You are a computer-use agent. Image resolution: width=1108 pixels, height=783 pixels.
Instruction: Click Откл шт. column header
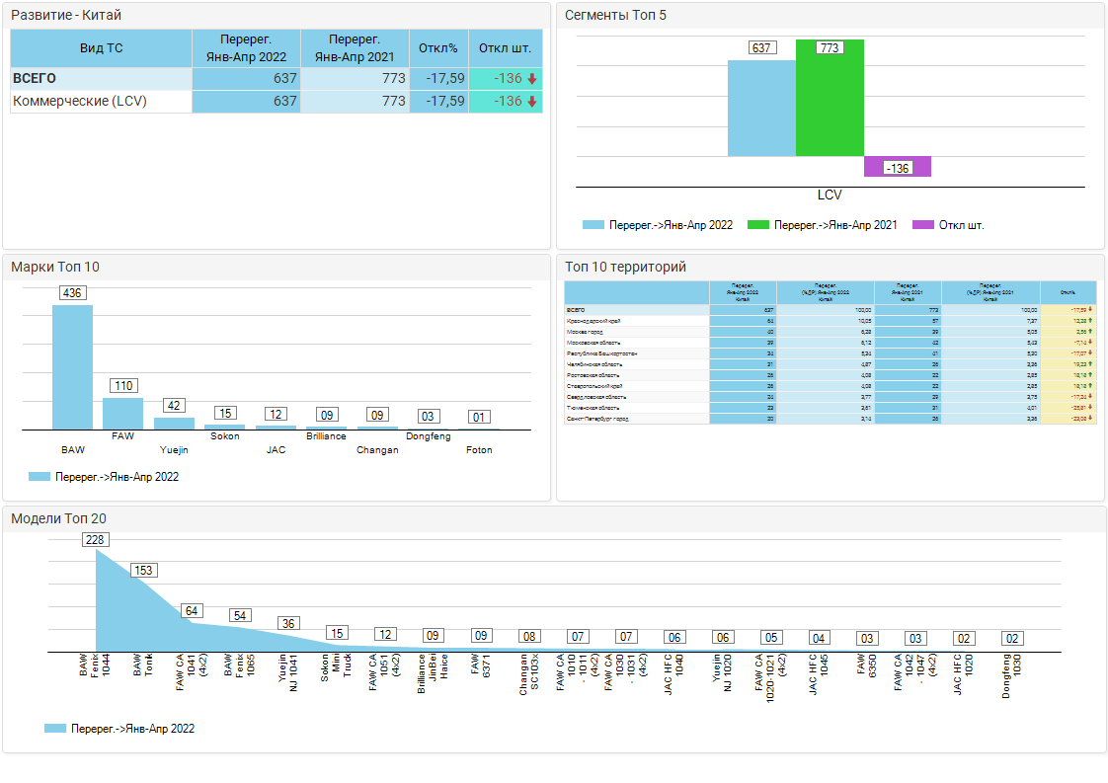click(505, 47)
